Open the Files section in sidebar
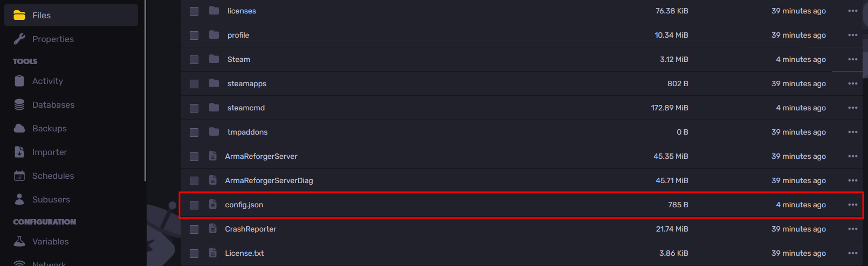 pos(41,16)
